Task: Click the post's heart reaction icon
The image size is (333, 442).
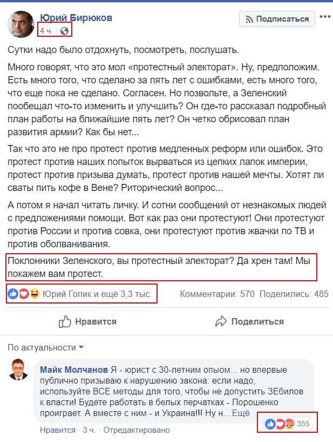Action: click(23, 294)
